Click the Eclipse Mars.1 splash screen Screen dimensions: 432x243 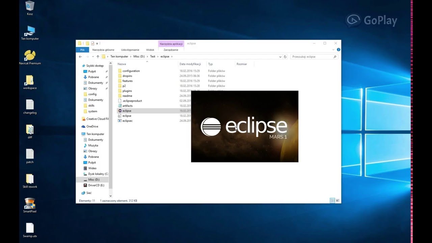tap(245, 126)
